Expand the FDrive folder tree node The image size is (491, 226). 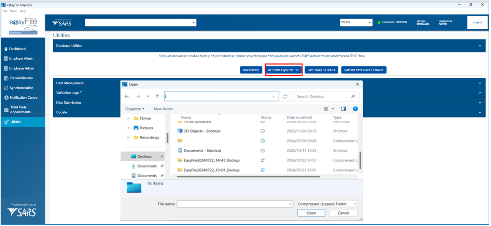[128, 118]
